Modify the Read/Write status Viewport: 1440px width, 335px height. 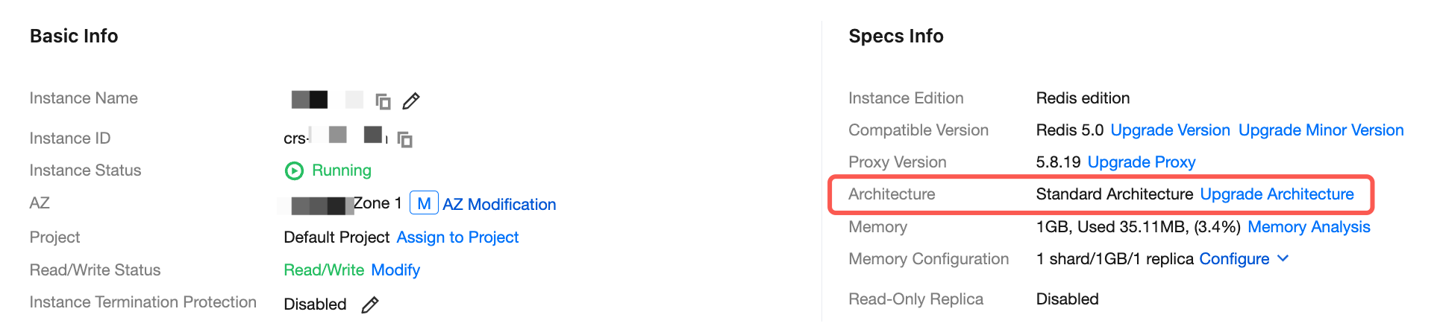click(x=395, y=269)
